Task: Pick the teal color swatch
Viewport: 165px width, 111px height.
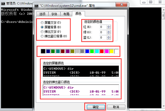Action: point(58,51)
